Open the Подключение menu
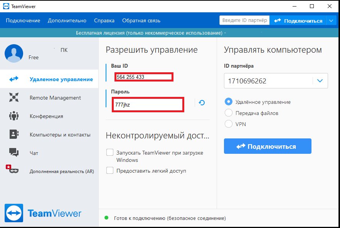 (23, 20)
